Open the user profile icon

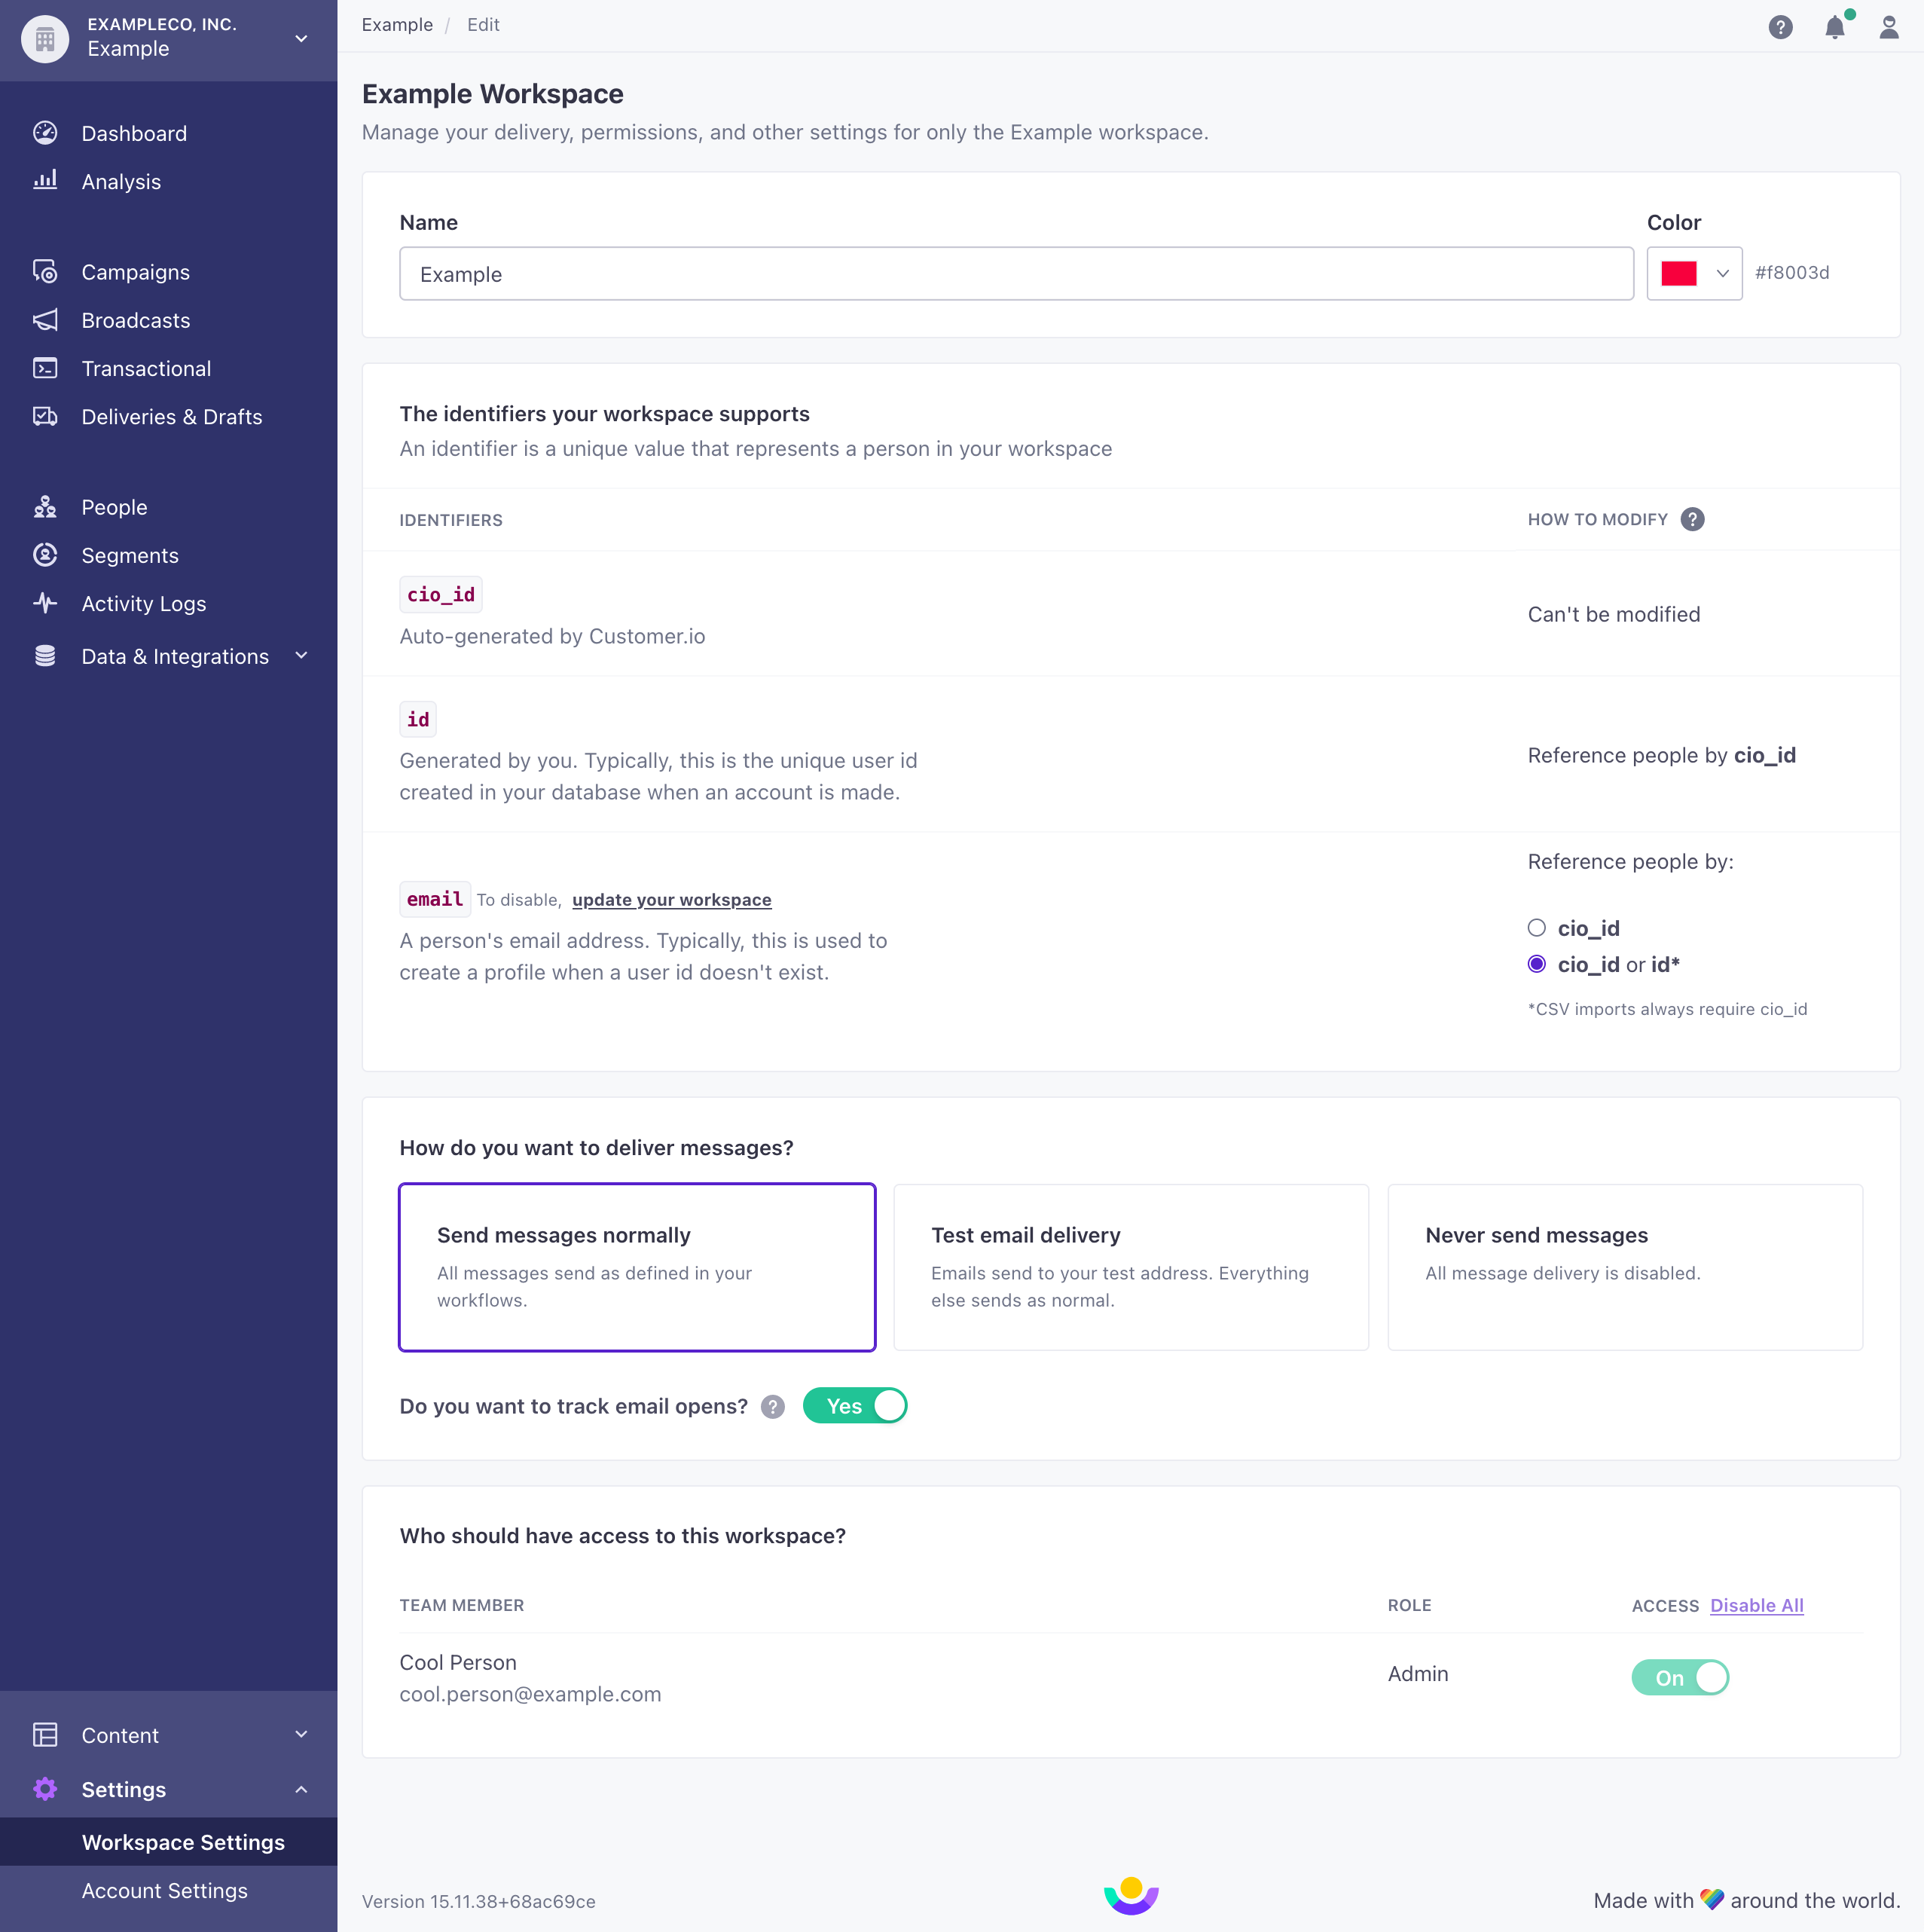(1889, 27)
